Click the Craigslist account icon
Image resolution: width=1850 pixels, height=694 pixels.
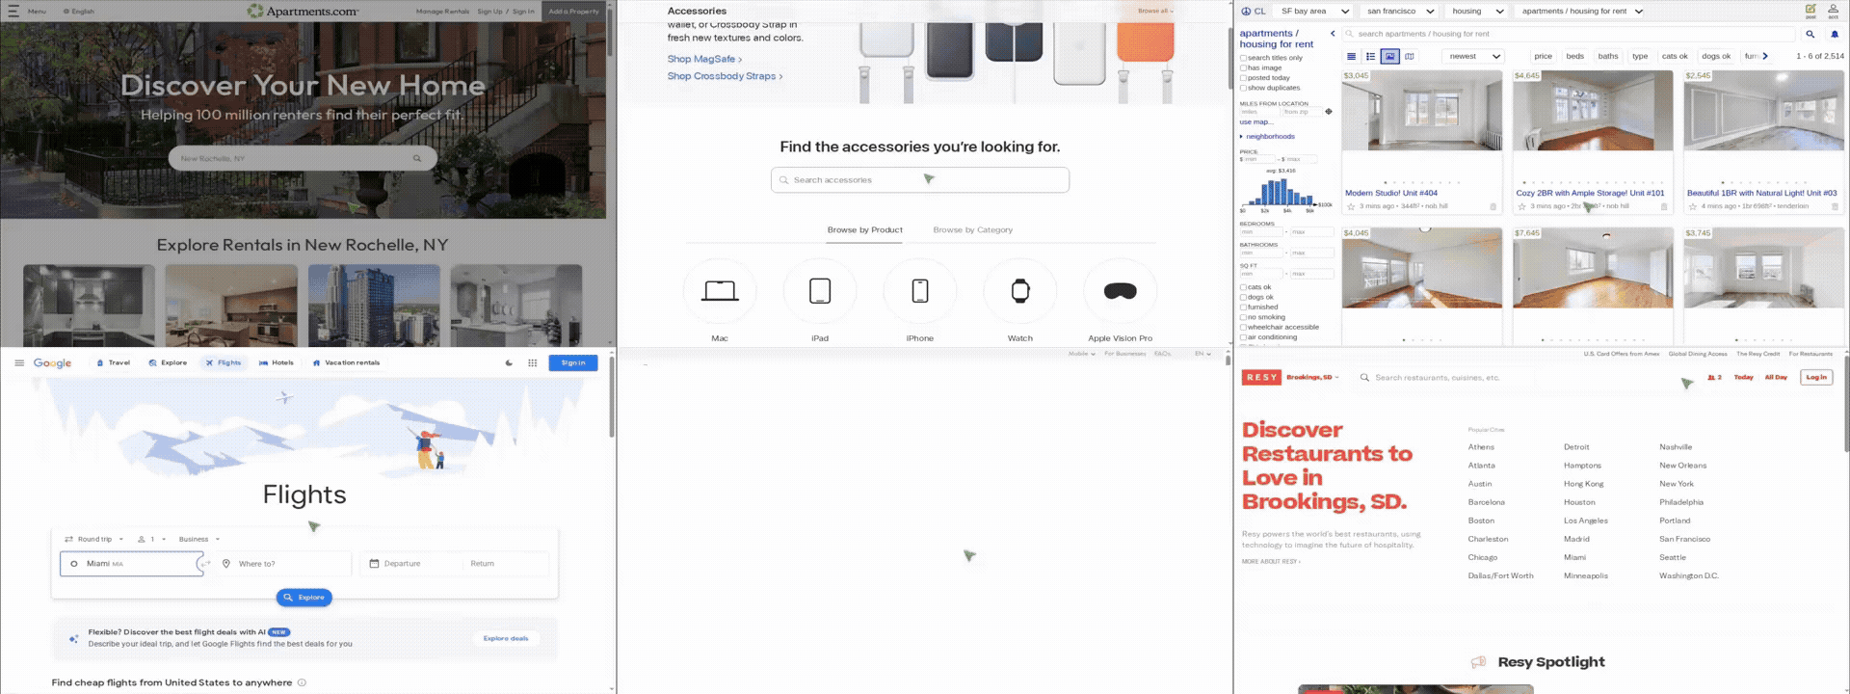point(1833,11)
